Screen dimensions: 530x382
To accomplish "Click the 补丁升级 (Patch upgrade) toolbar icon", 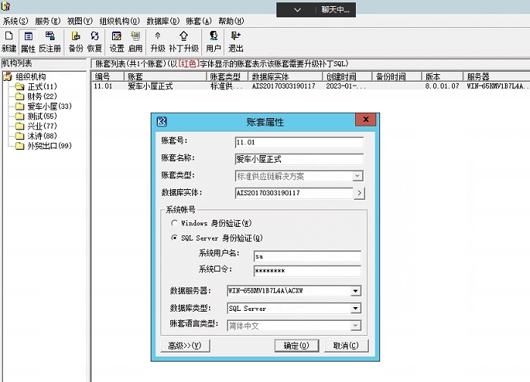I will point(183,41).
